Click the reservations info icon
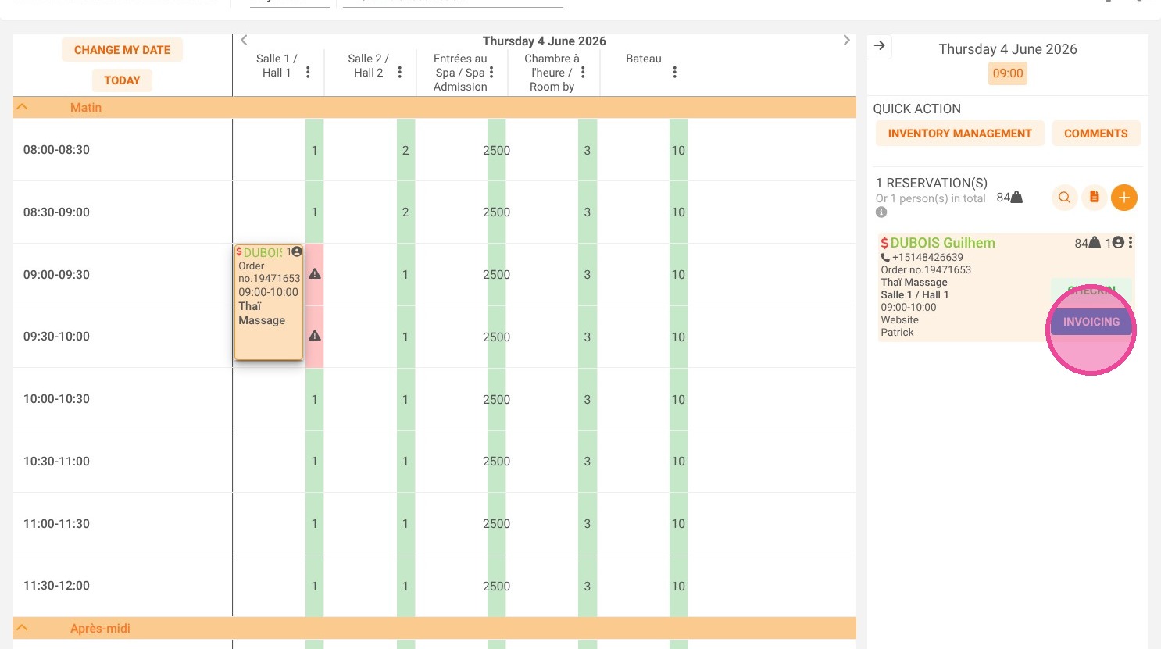This screenshot has height=649, width=1161. 881,212
